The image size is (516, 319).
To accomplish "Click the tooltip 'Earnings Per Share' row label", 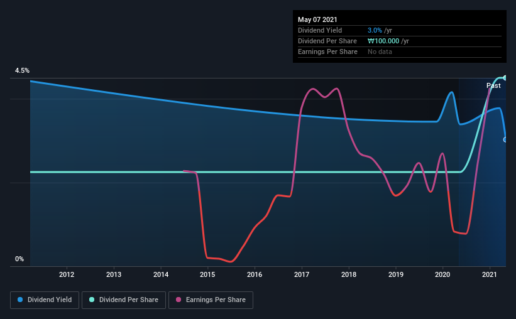I will click(327, 51).
